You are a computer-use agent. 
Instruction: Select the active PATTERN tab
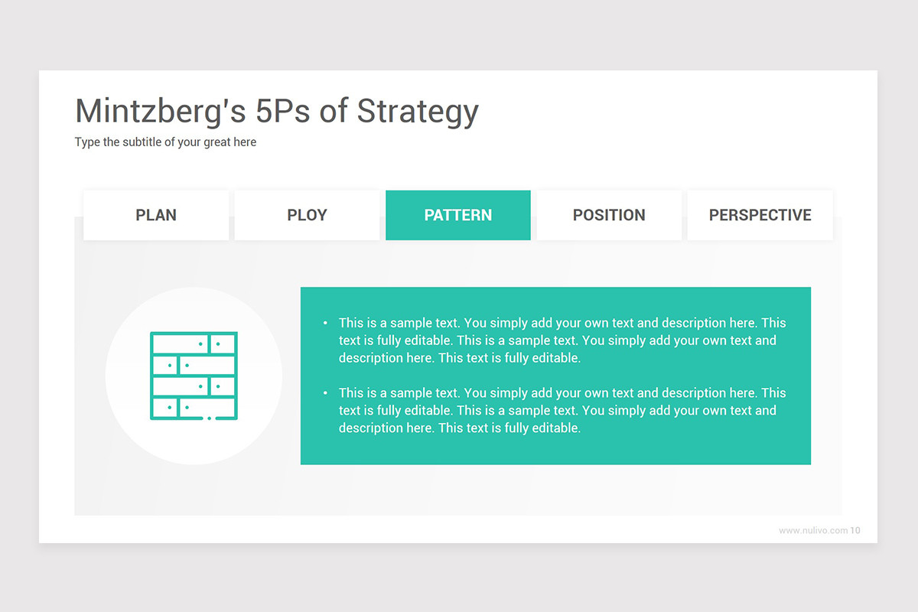[x=458, y=215]
